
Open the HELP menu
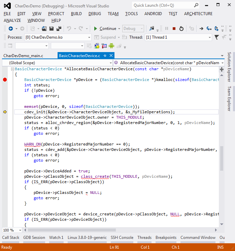[x=56, y=20]
